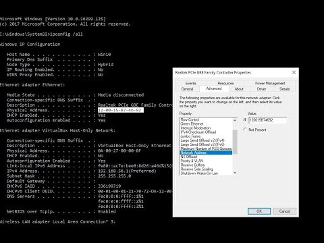Open the Details tab
This screenshot has width=324, height=243.
click(x=284, y=89)
